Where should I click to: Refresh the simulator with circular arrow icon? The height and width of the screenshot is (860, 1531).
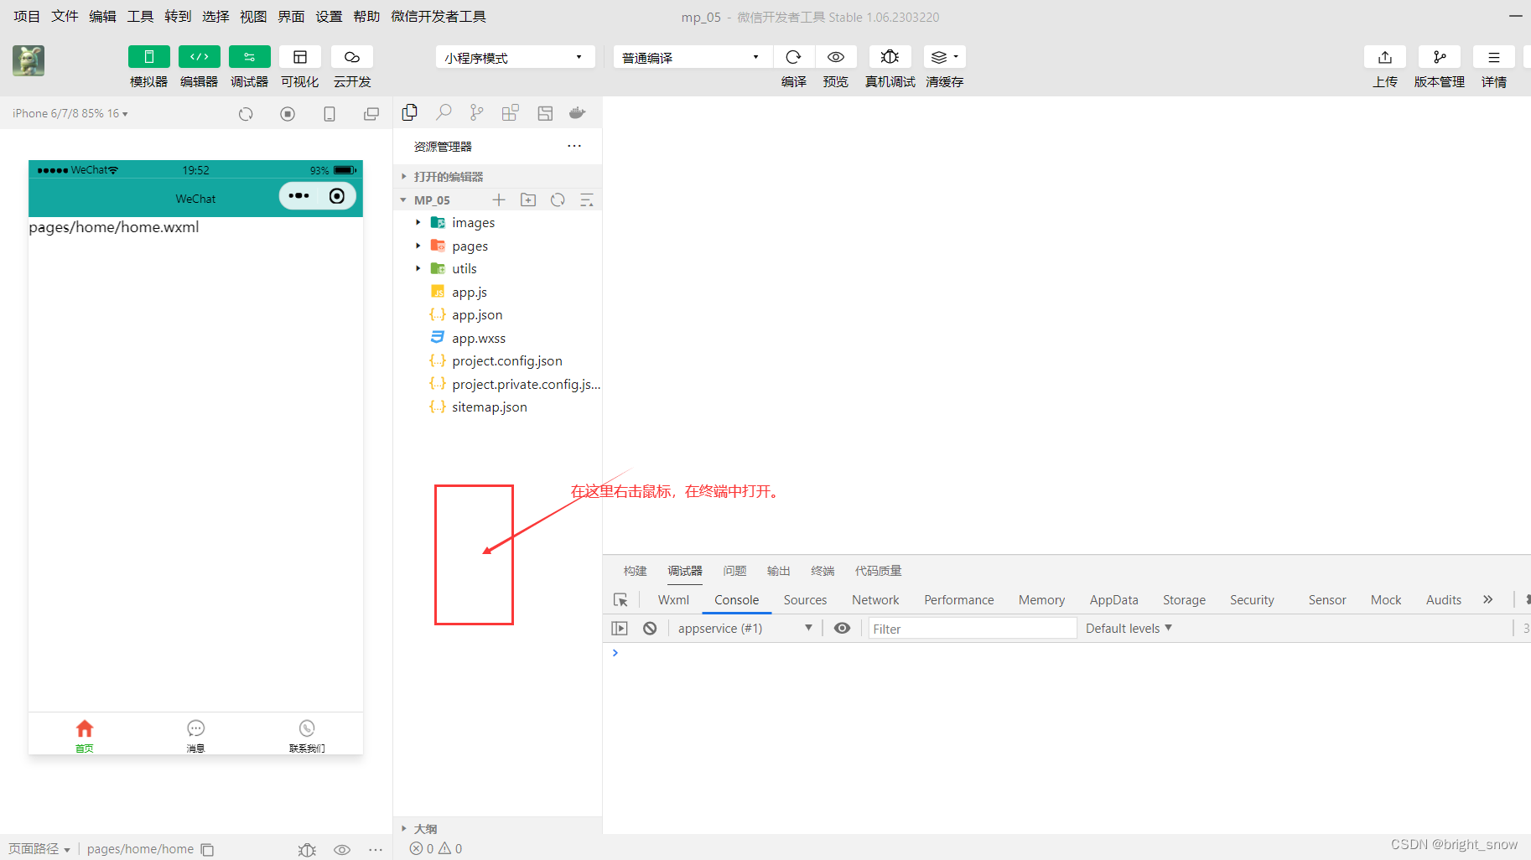click(x=246, y=113)
